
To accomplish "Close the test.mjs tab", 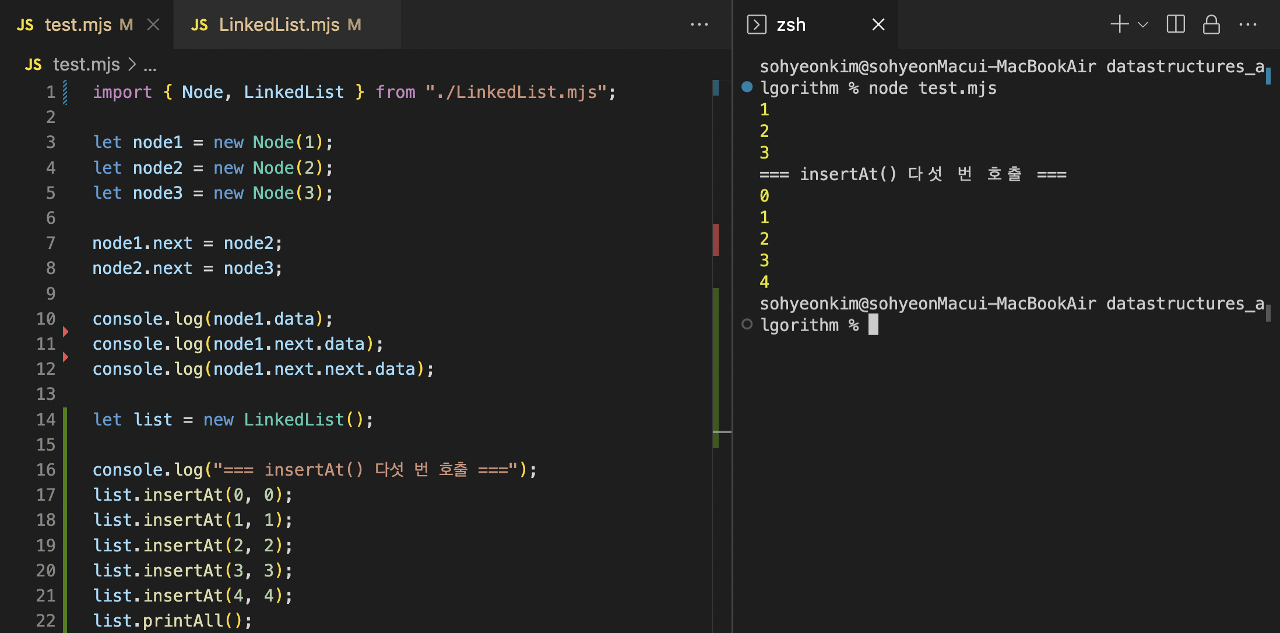I will tap(153, 24).
